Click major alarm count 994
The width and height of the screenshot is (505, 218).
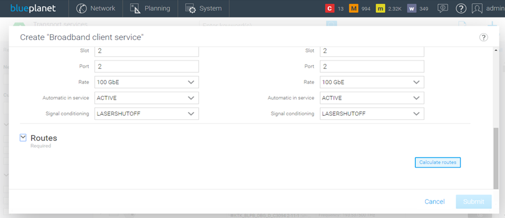point(366,9)
